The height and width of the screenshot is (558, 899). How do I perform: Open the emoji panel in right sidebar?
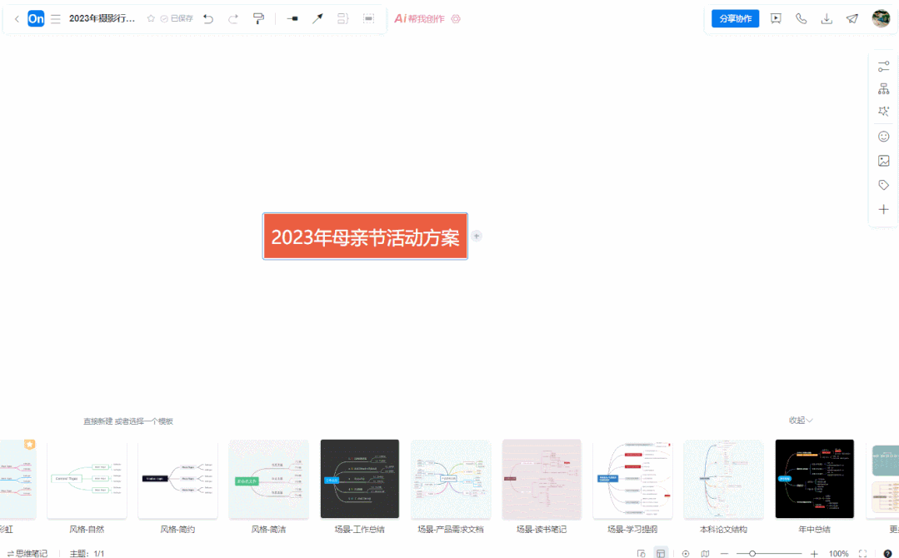point(883,136)
